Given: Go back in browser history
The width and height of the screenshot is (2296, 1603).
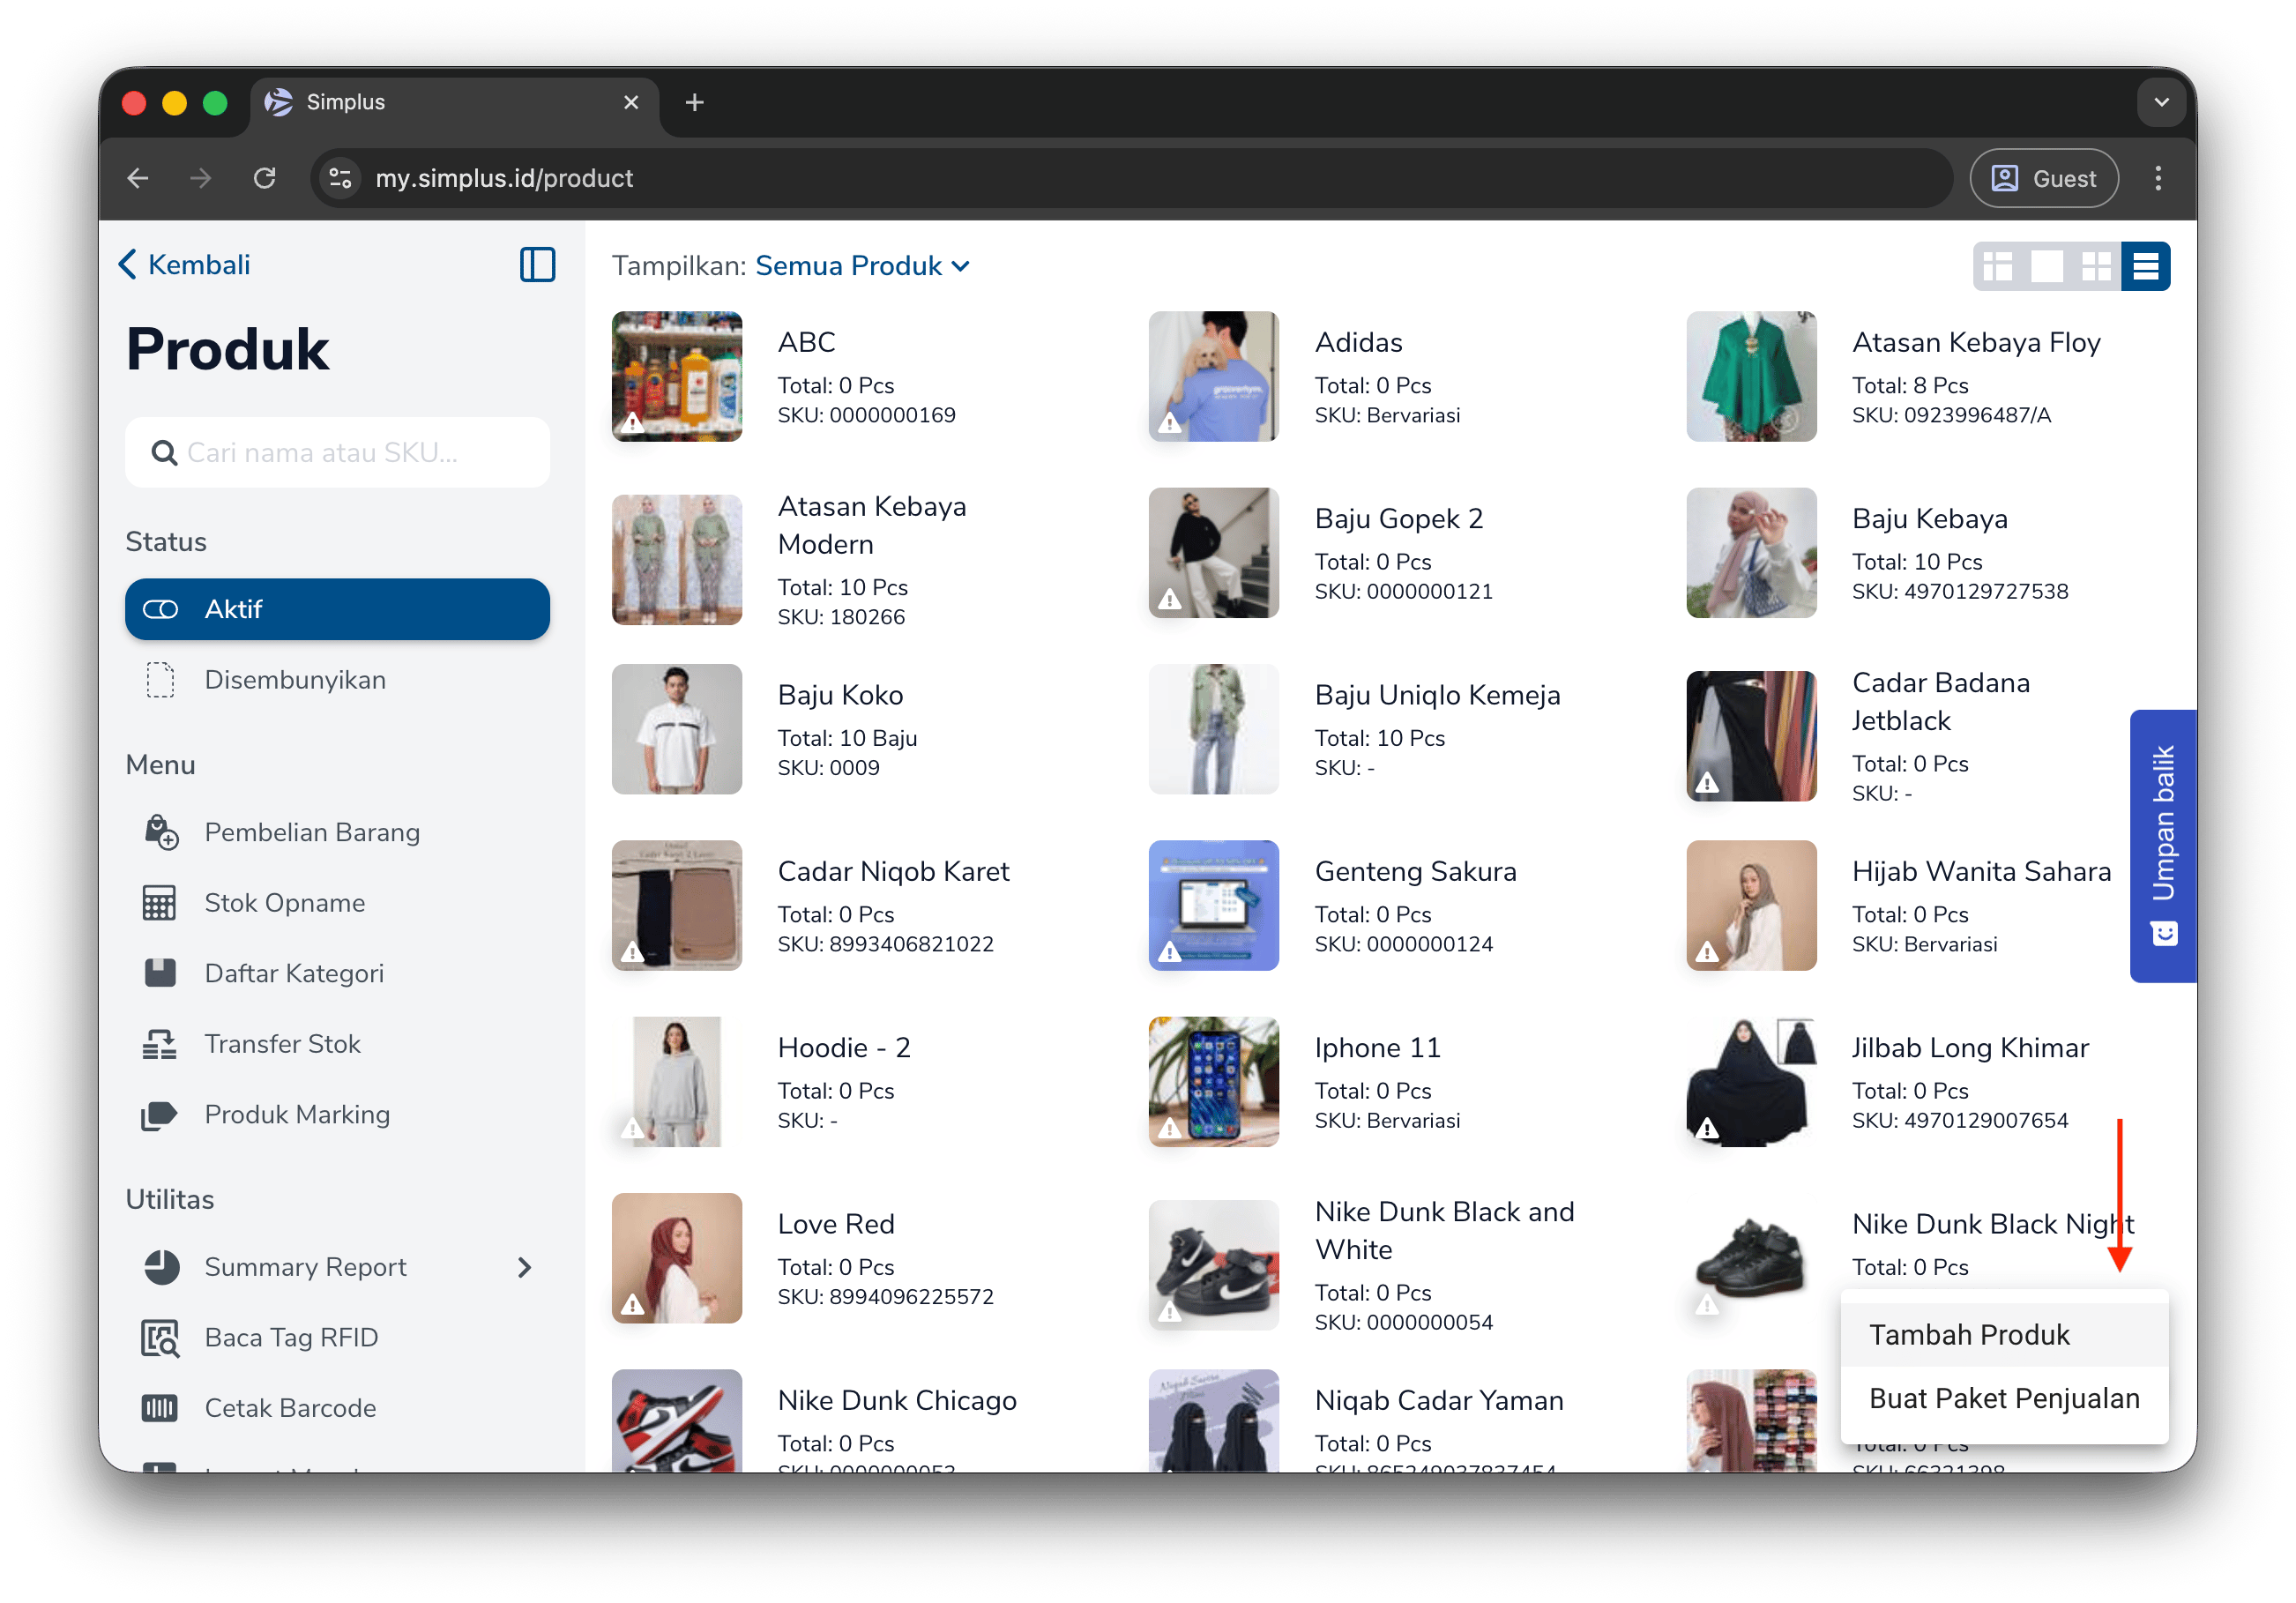Looking at the screenshot, I should click(138, 178).
